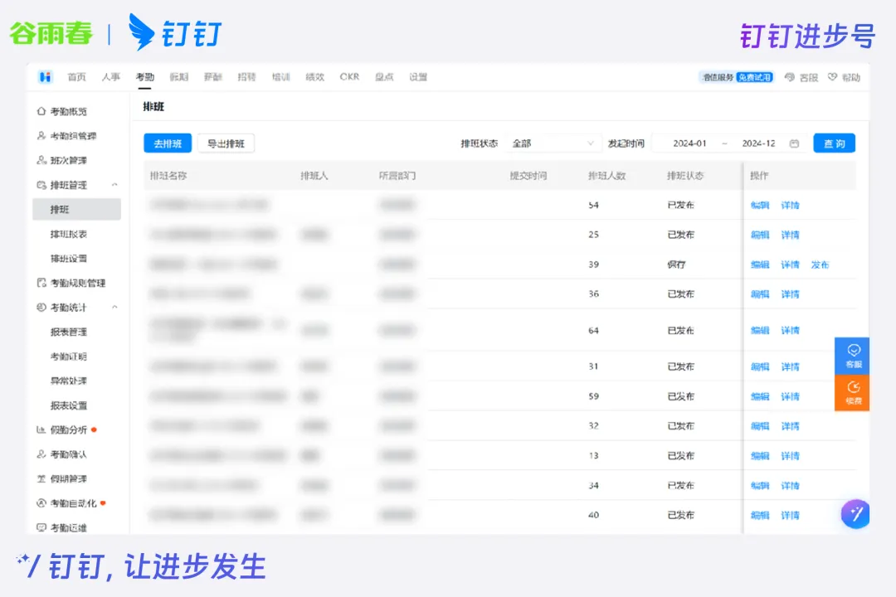Click 编辑 in the row with 31 people
896x597 pixels.
[x=760, y=366]
